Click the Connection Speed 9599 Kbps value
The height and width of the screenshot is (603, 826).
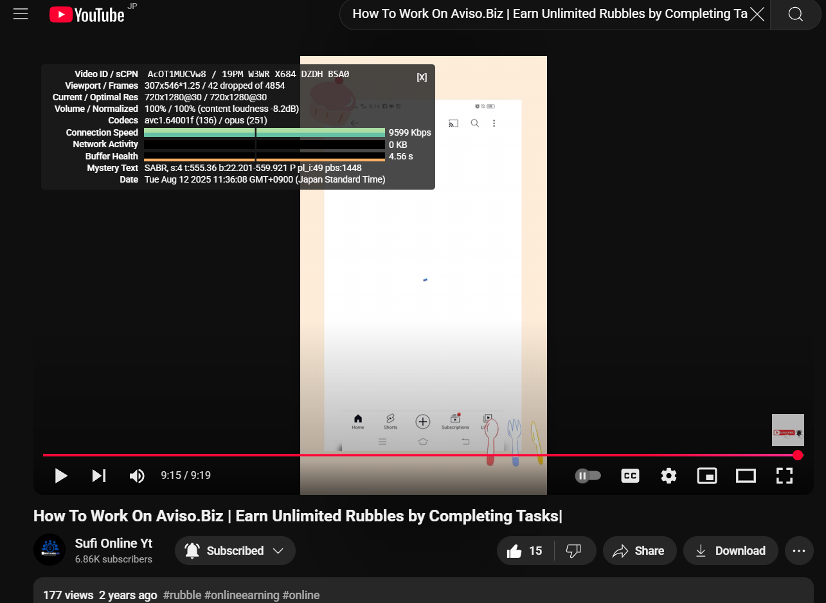tap(410, 132)
